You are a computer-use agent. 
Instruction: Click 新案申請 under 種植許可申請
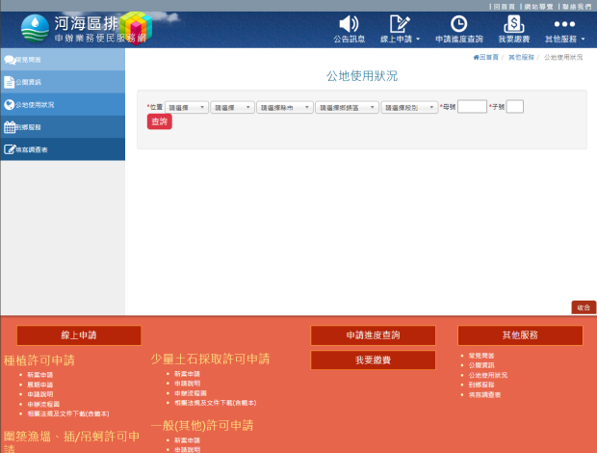(40, 375)
